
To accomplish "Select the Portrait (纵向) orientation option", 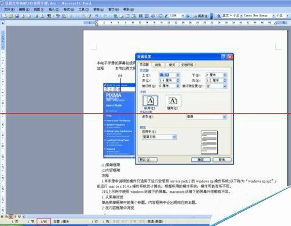I will (150, 101).
